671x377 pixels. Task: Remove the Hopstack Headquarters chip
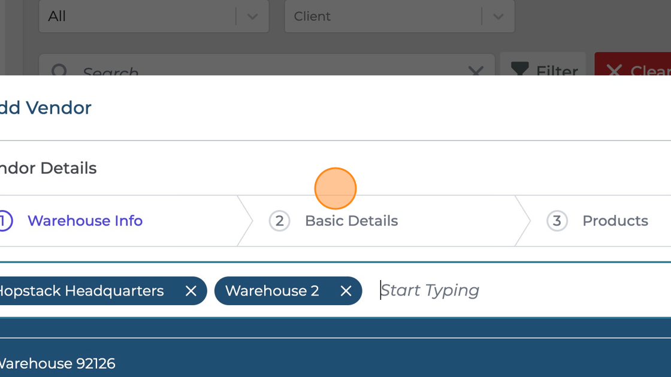(x=191, y=291)
